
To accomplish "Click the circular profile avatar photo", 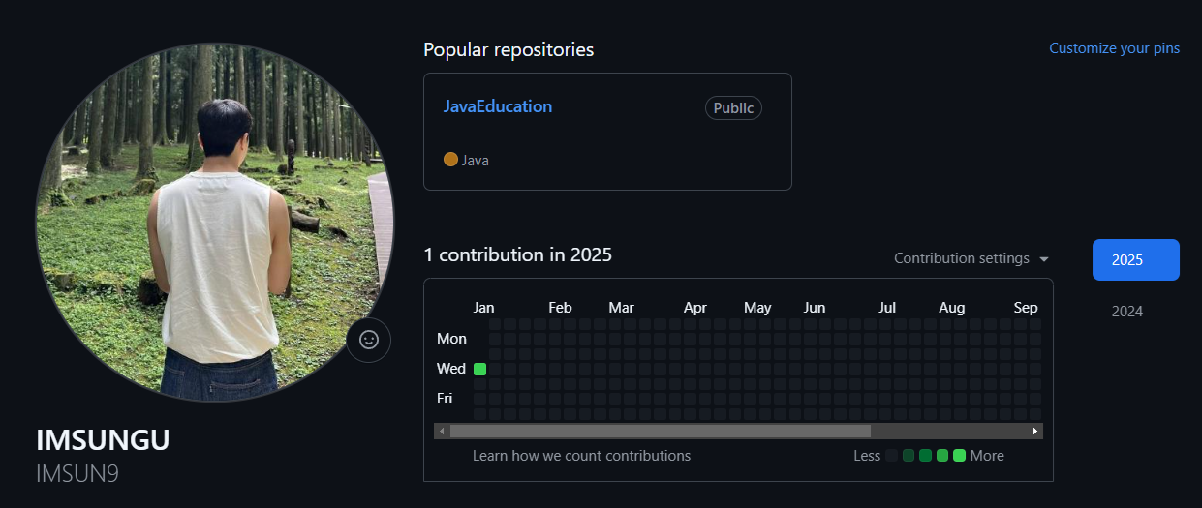I will pyautogui.click(x=215, y=223).
